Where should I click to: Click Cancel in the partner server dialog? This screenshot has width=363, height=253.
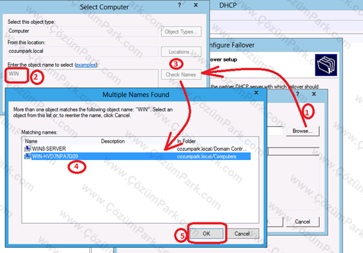(302, 222)
